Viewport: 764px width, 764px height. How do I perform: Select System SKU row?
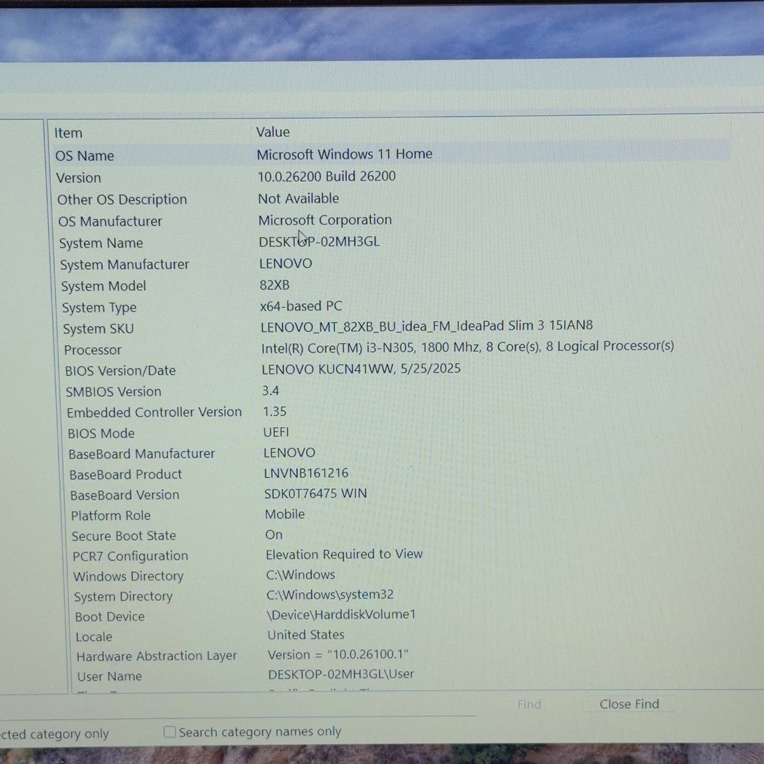coord(98,329)
